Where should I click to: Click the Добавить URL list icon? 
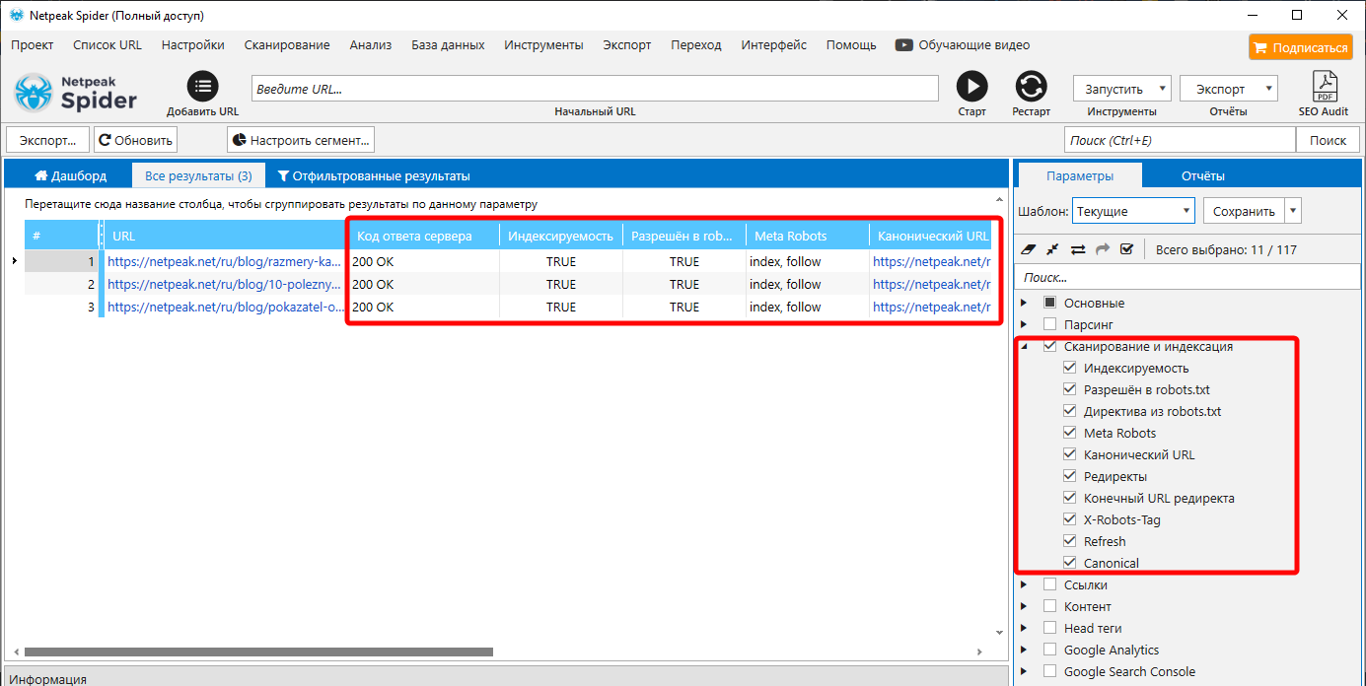[x=202, y=87]
